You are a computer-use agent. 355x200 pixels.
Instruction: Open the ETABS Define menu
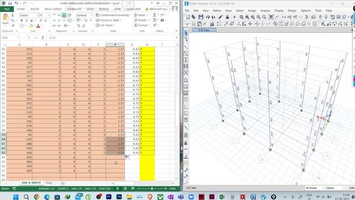[x=217, y=11]
